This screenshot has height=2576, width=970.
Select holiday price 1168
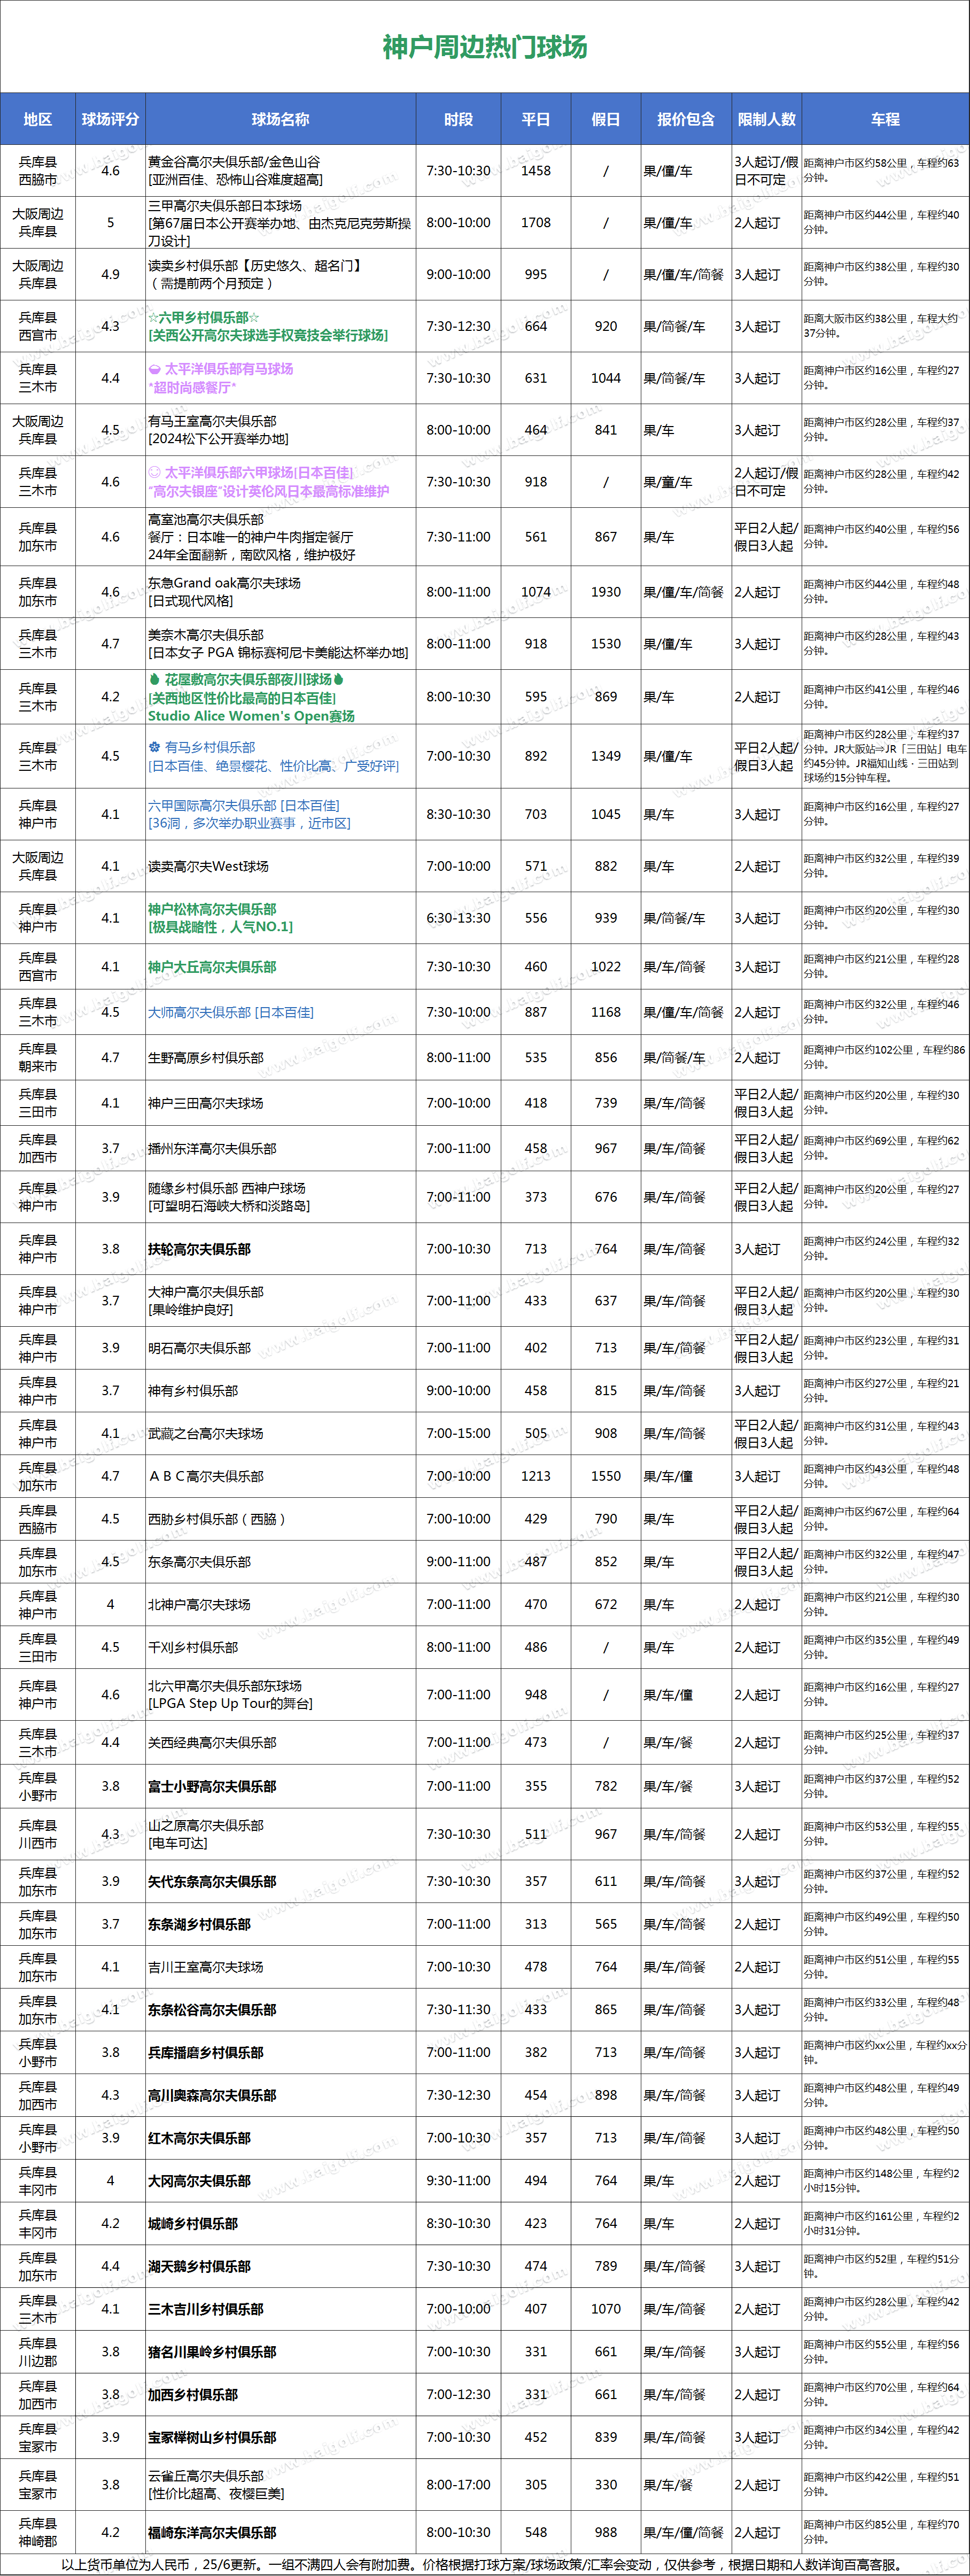coord(606,1013)
